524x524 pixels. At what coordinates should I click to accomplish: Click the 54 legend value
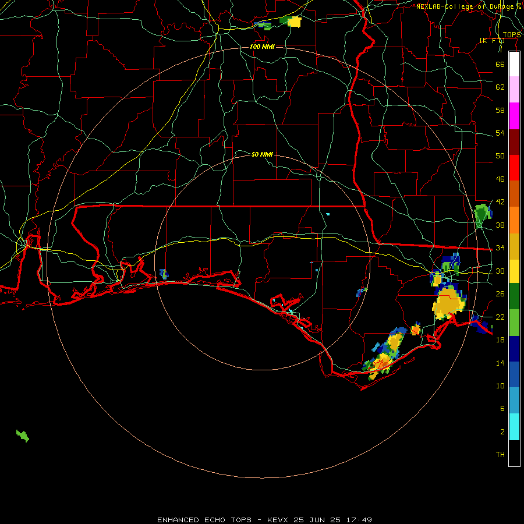500,133
